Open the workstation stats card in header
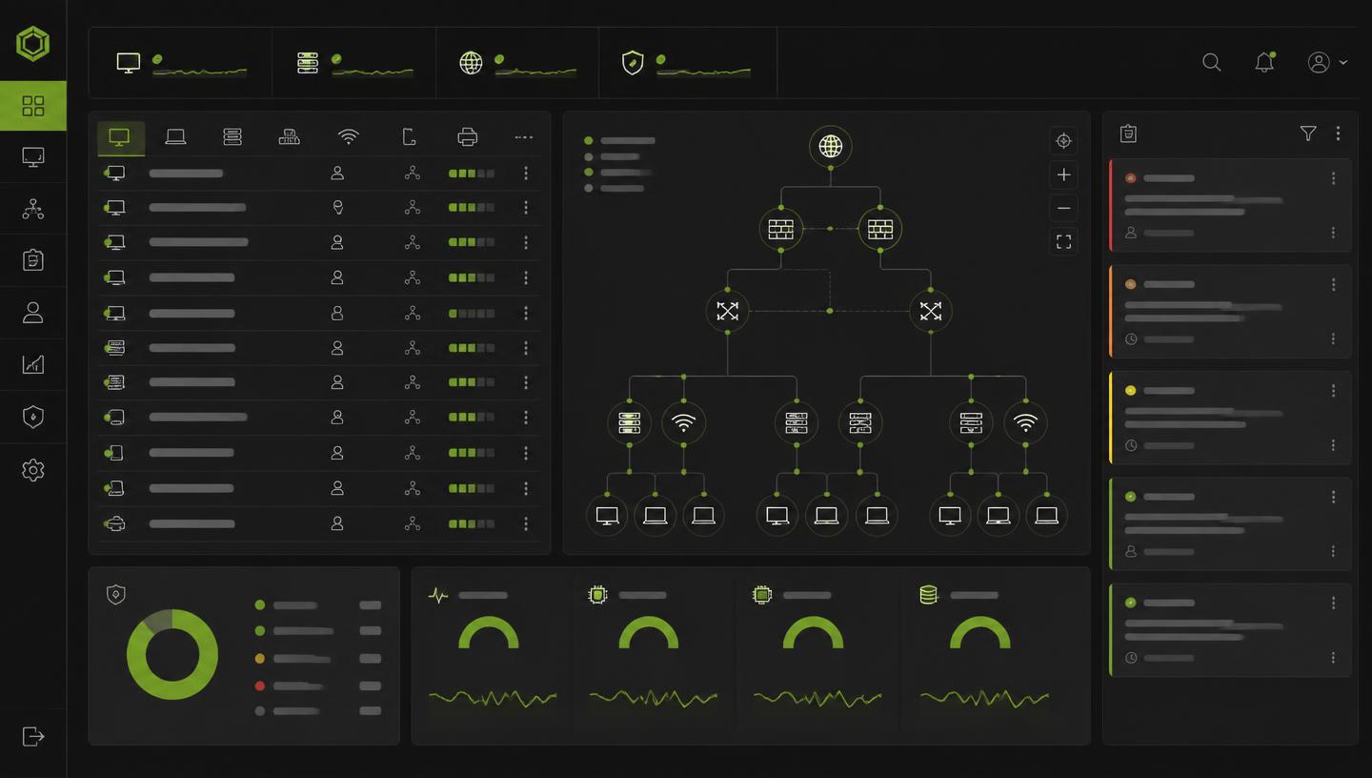The width and height of the screenshot is (1372, 778). click(x=181, y=63)
